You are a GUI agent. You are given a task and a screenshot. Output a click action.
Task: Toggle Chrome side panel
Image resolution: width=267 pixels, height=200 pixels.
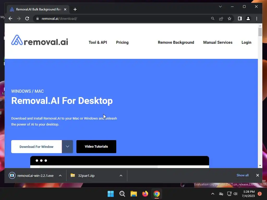240,18
